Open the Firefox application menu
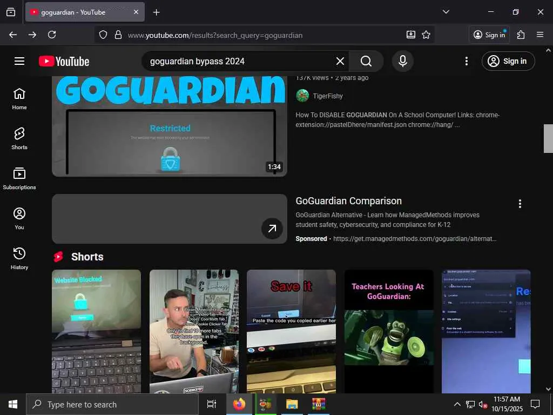This screenshot has height=415, width=553. (540, 35)
